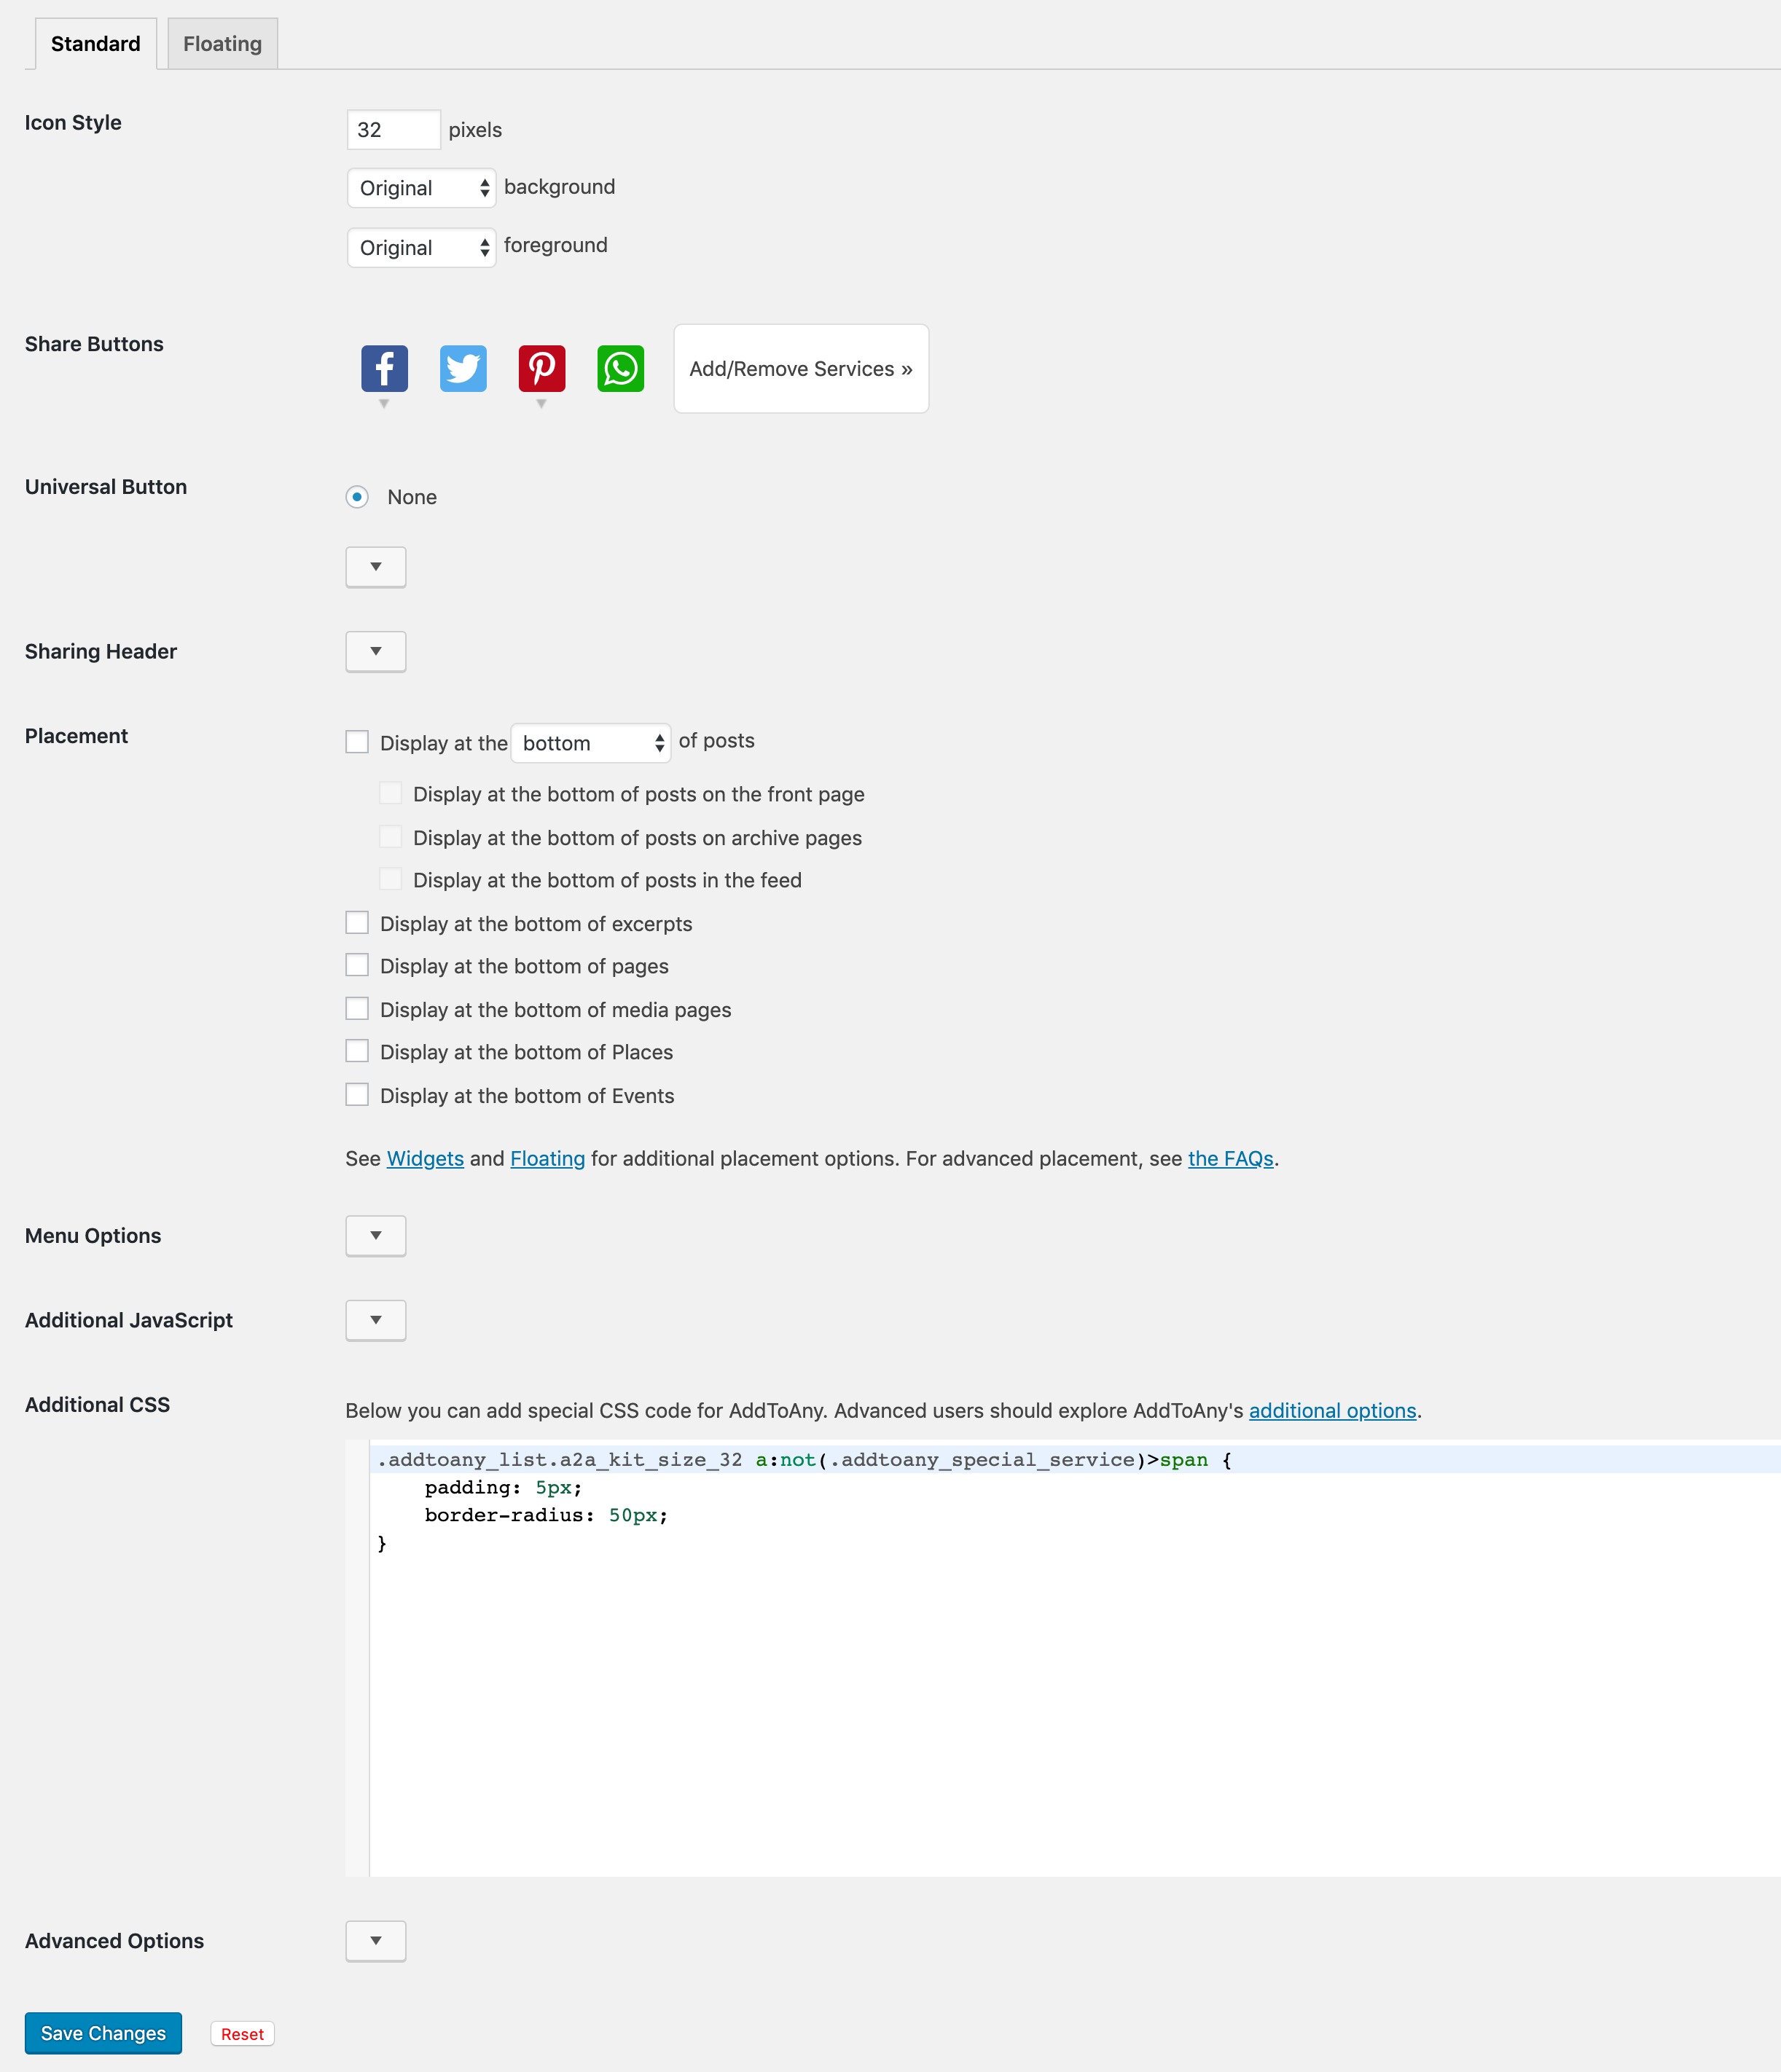
Task: Click the Pinterest share button icon
Action: click(542, 368)
